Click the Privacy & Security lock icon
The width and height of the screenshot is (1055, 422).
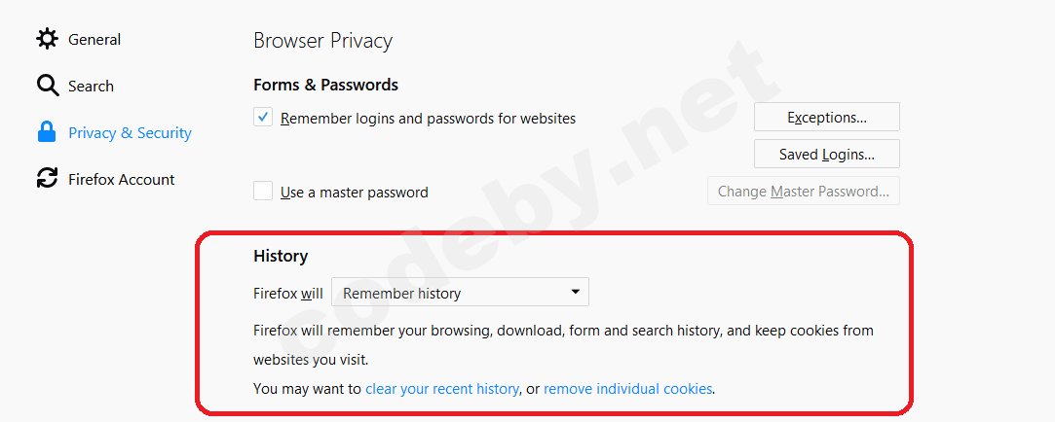[x=47, y=132]
